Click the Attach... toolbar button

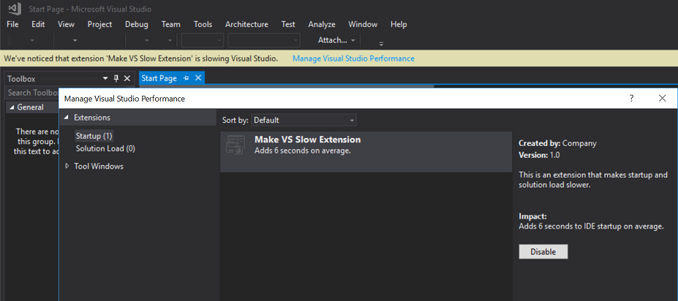coord(333,40)
